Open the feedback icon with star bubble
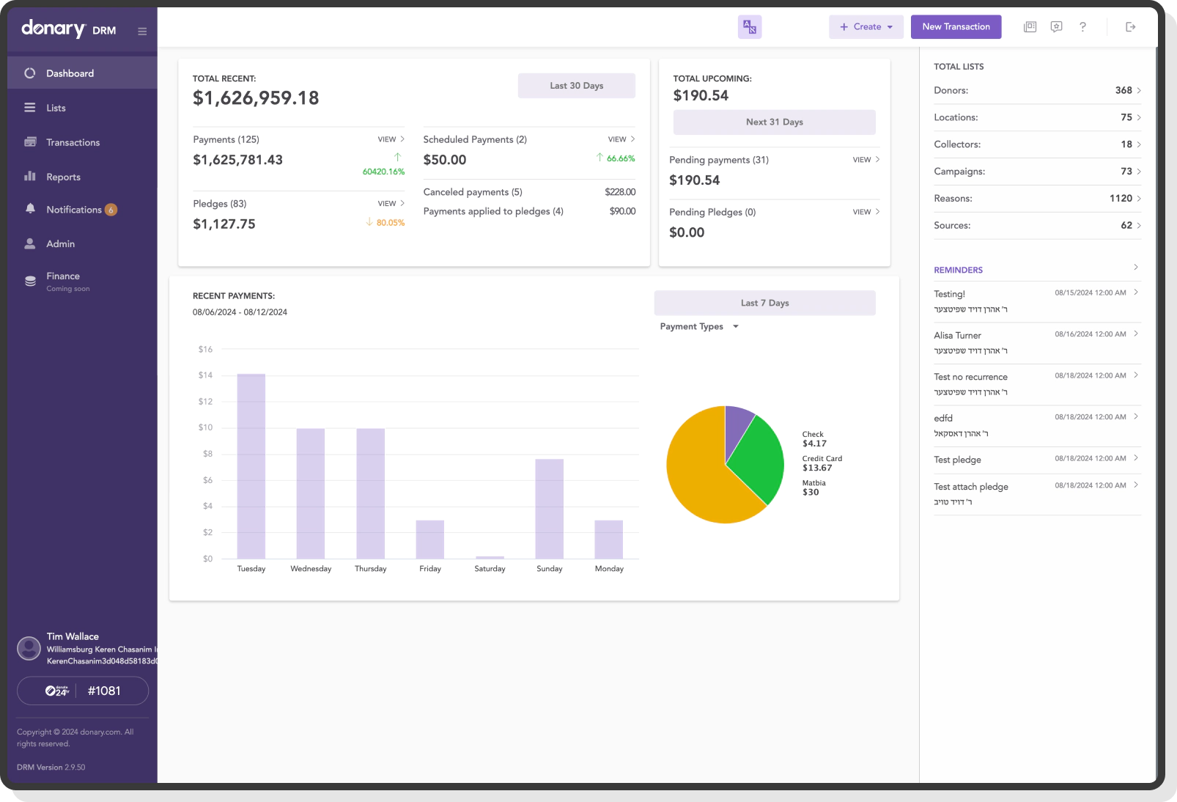 point(1056,26)
